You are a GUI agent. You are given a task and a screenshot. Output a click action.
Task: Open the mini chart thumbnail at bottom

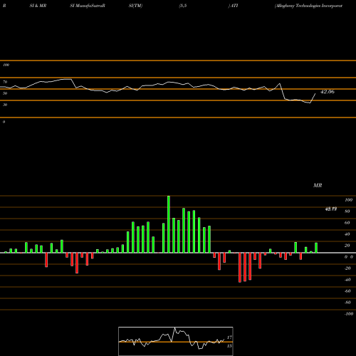[x=176, y=341]
